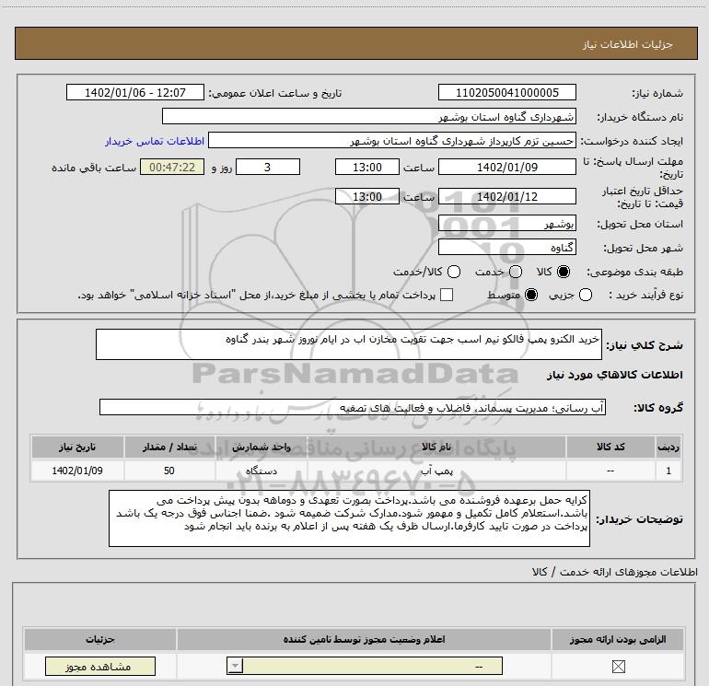Click the remaining days field showing 3
The width and height of the screenshot is (709, 686).
tap(268, 167)
